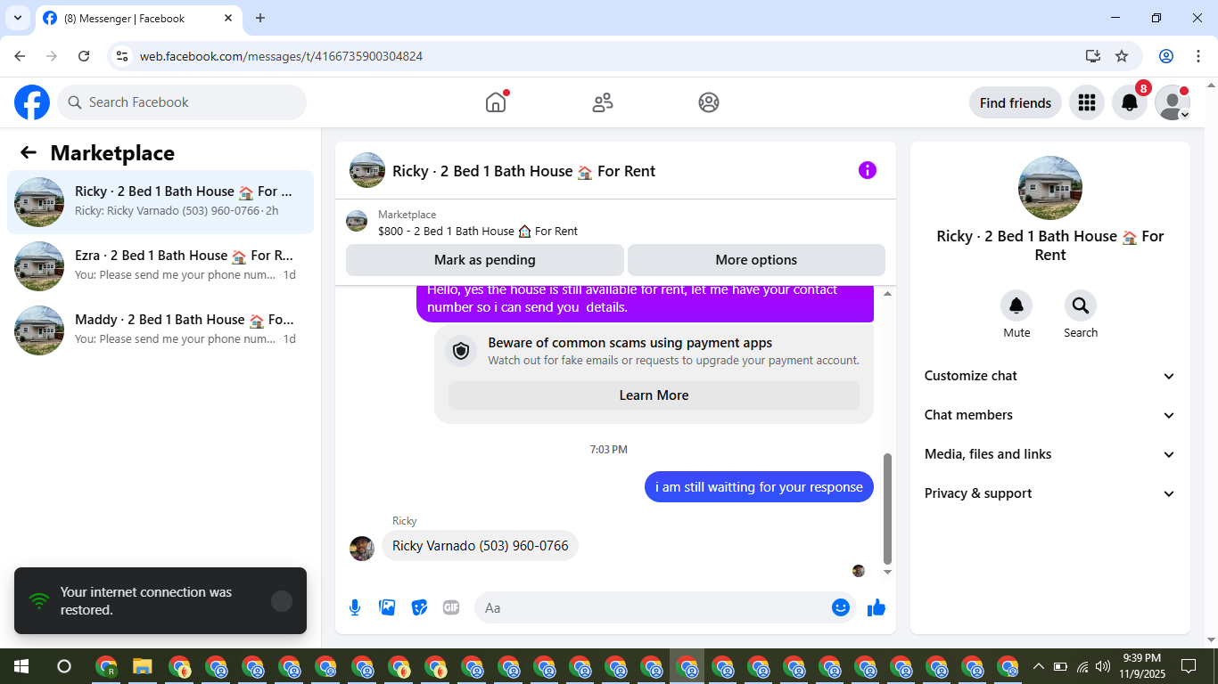Click the chat scroll up arrow
This screenshot has height=684, width=1218.
point(887,293)
